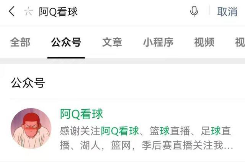This screenshot has height=162, width=245.
Task: Switch to the 视频 tab
Action: point(204,42)
